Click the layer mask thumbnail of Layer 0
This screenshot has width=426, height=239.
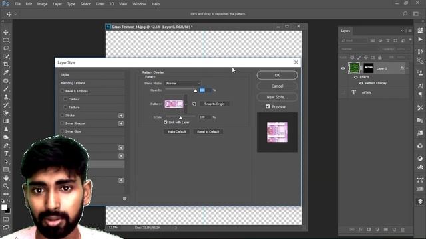point(369,68)
